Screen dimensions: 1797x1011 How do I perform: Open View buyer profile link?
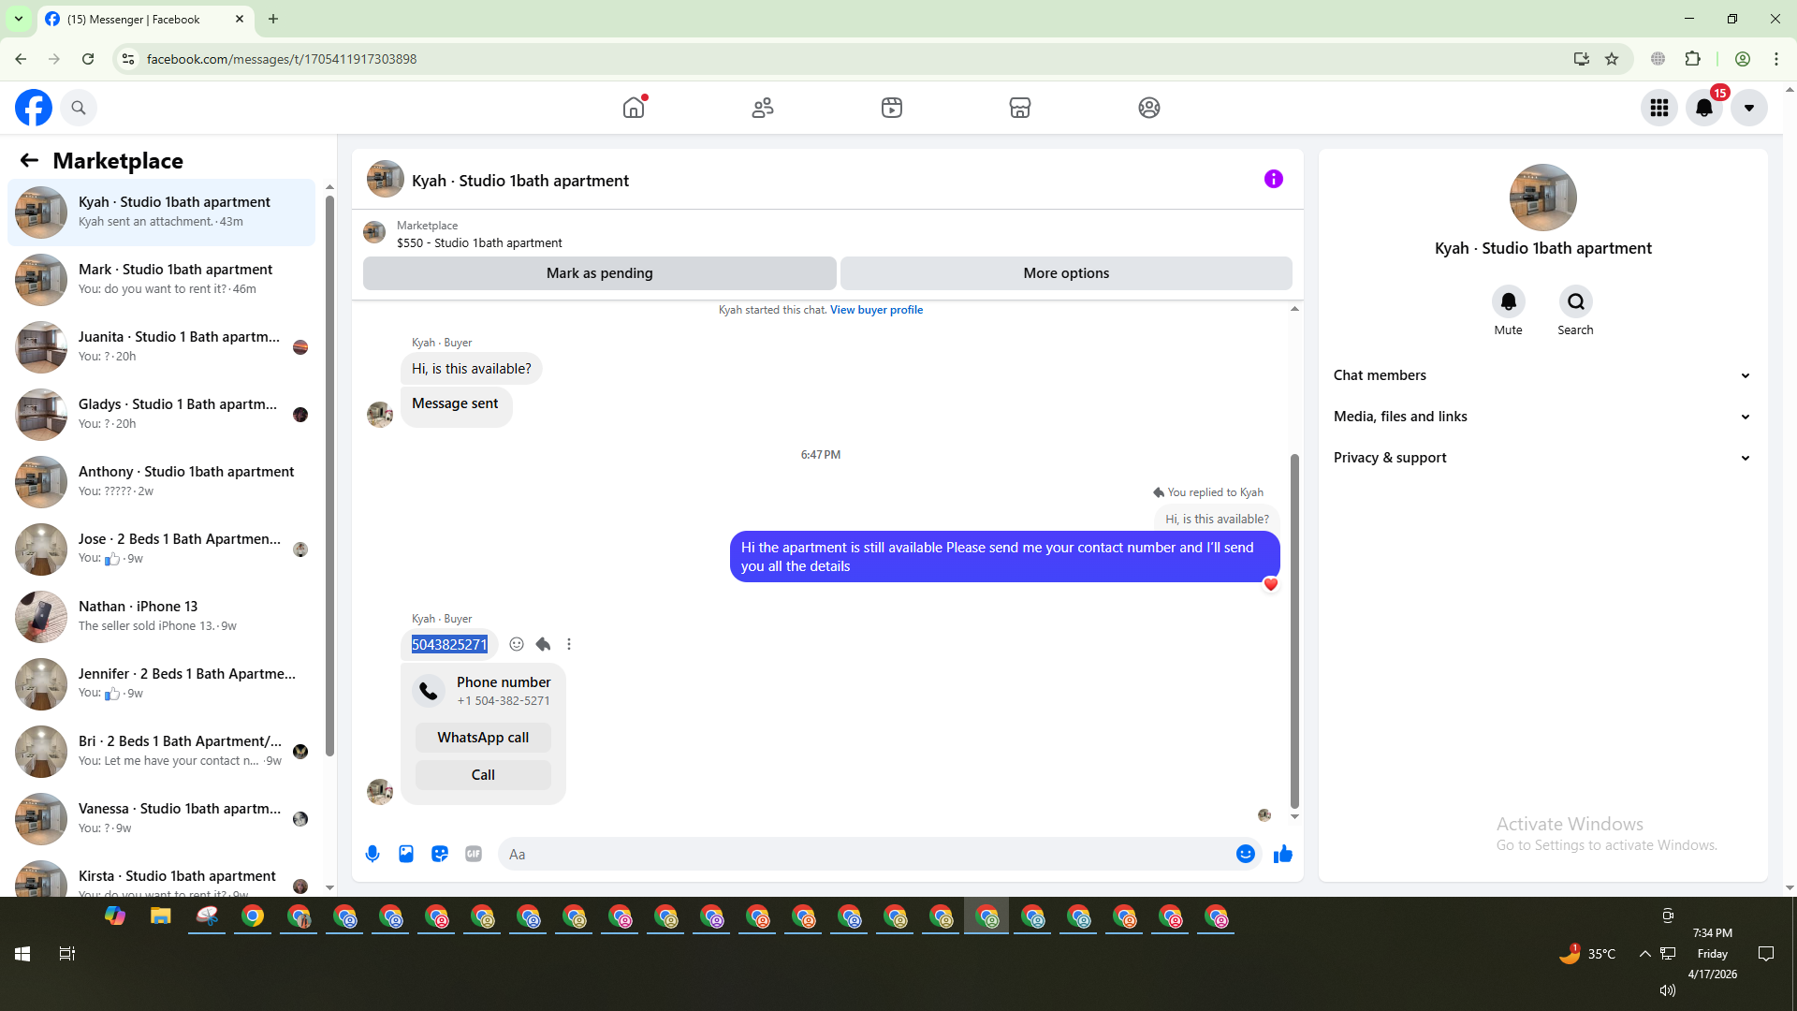pos(876,310)
